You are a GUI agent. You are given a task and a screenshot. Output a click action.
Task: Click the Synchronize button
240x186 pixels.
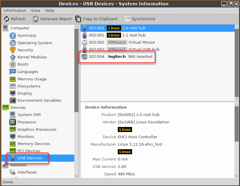click(x=139, y=19)
